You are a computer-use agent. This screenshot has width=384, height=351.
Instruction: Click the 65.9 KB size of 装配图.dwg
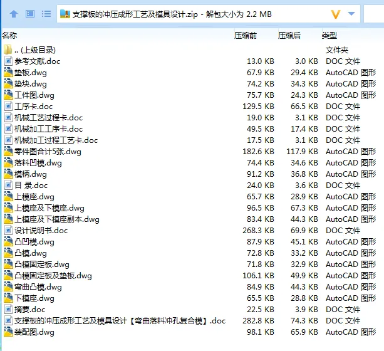coord(304,332)
